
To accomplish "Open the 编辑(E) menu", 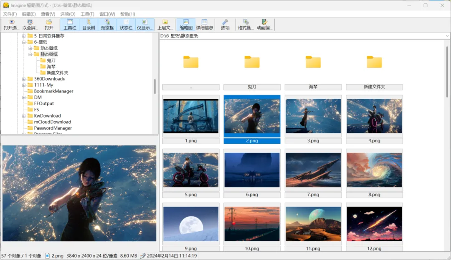I will tap(29, 14).
